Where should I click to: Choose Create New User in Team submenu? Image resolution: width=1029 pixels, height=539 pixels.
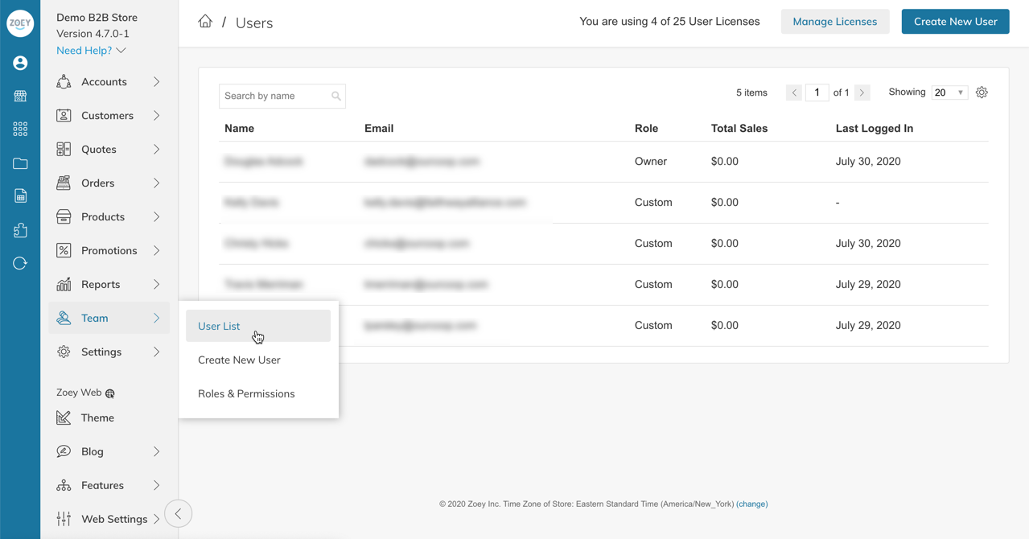tap(239, 360)
